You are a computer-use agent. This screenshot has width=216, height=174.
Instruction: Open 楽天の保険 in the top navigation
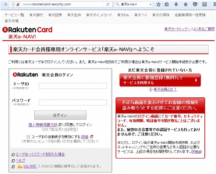click(x=161, y=15)
